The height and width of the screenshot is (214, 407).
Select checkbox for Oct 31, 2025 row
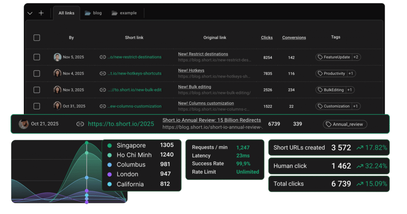[x=37, y=106]
